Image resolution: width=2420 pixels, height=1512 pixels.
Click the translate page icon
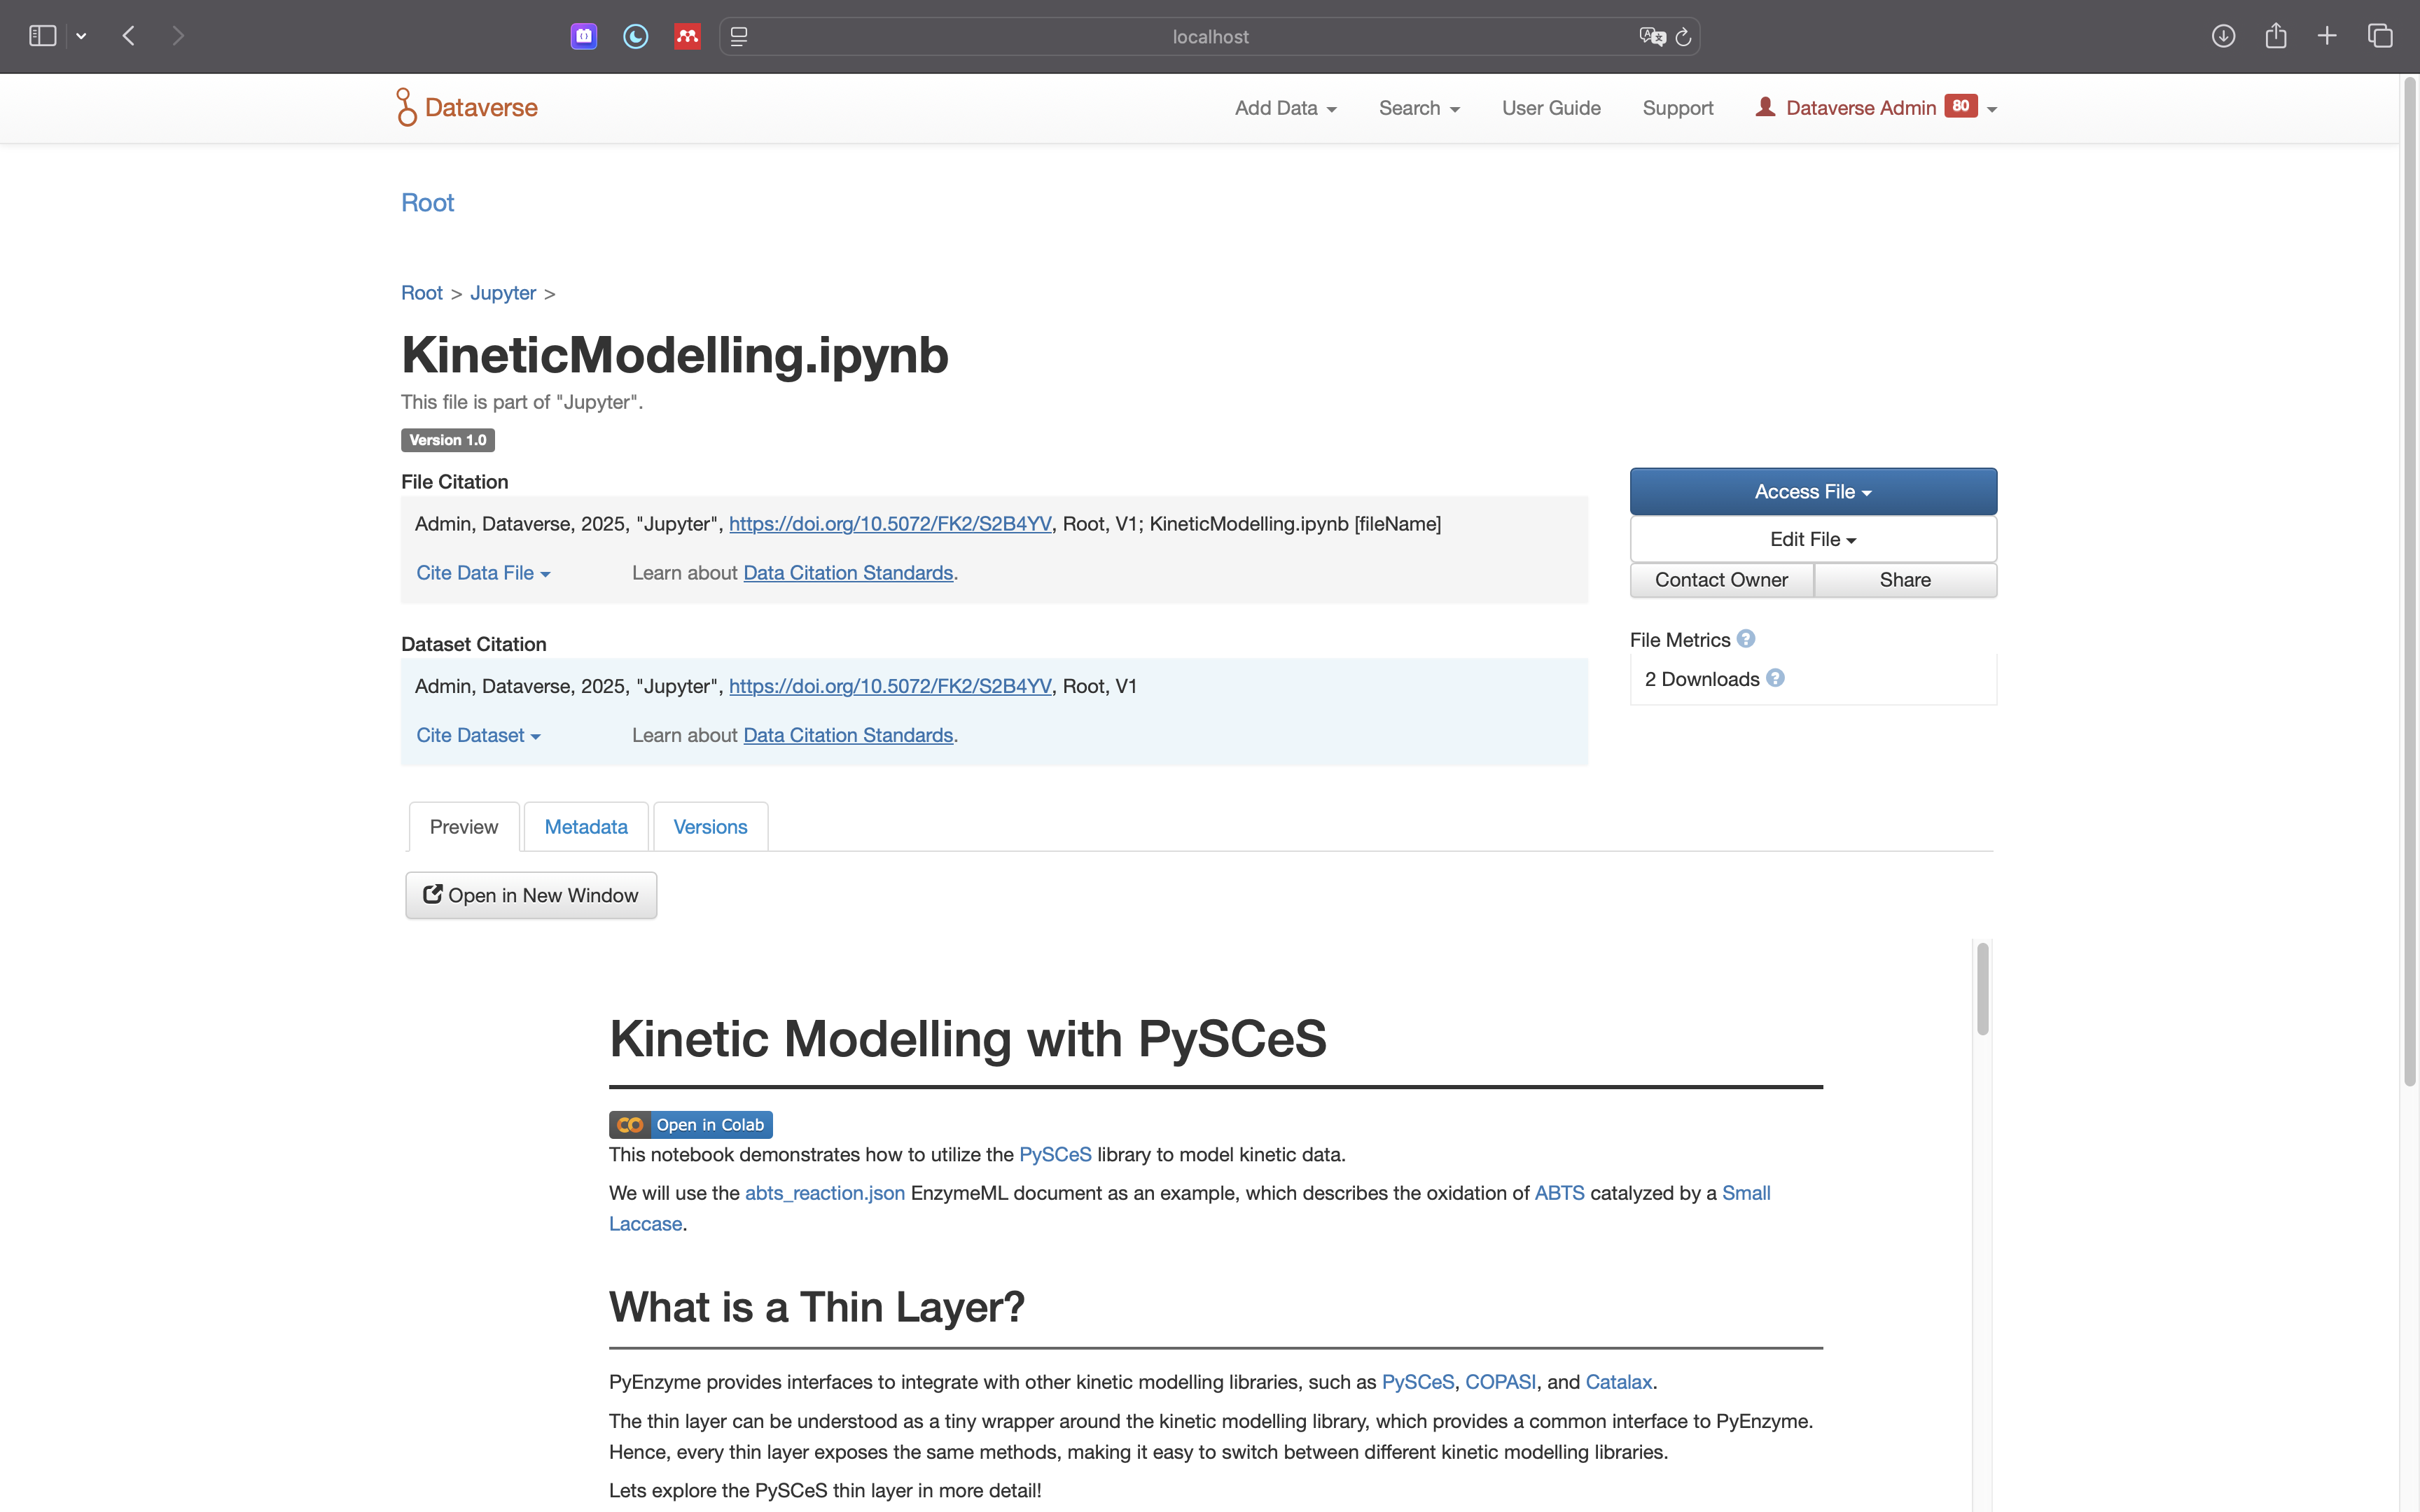[x=1652, y=37]
